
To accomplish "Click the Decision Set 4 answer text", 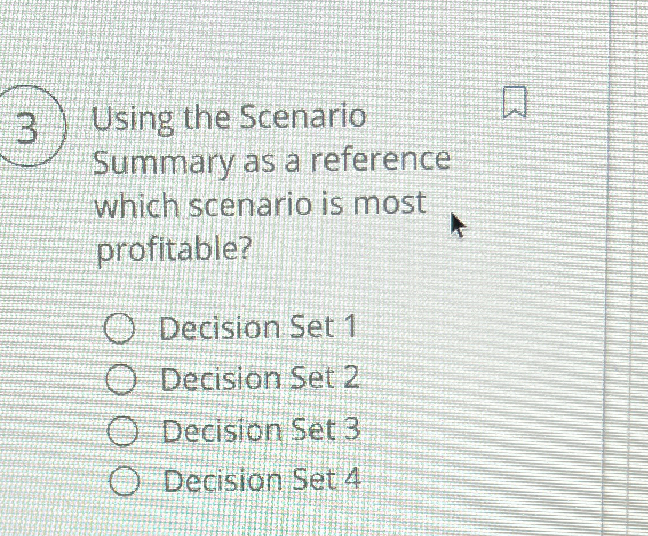I will 260,480.
